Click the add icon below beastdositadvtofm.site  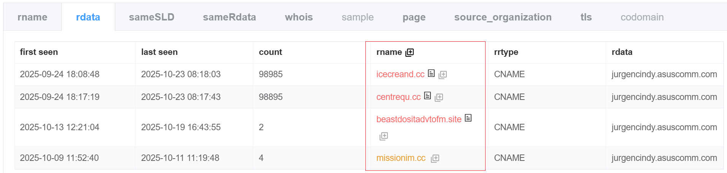[384, 136]
